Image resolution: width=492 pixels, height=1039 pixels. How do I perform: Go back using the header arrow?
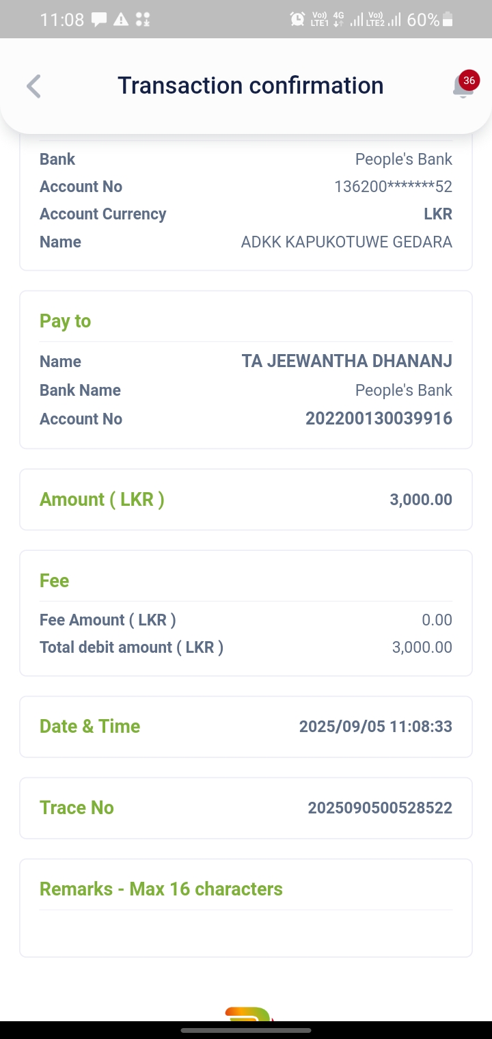tap(33, 86)
